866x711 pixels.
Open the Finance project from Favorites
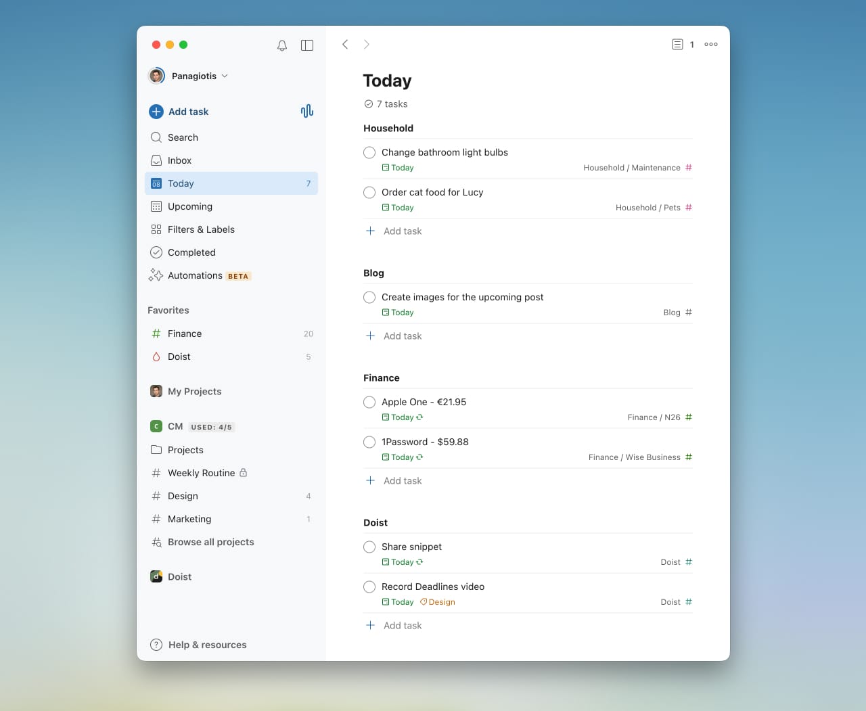184,334
